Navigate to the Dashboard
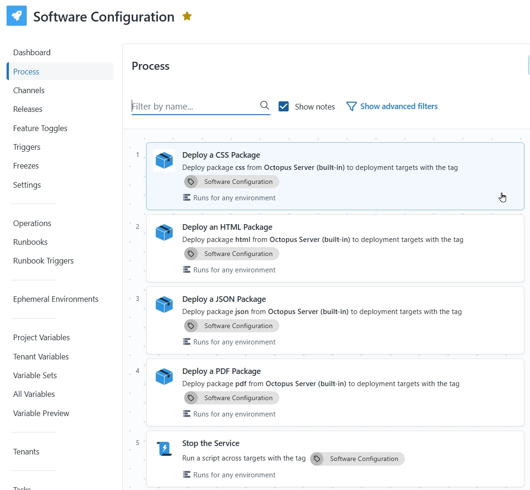The width and height of the screenshot is (530, 490). coord(32,52)
